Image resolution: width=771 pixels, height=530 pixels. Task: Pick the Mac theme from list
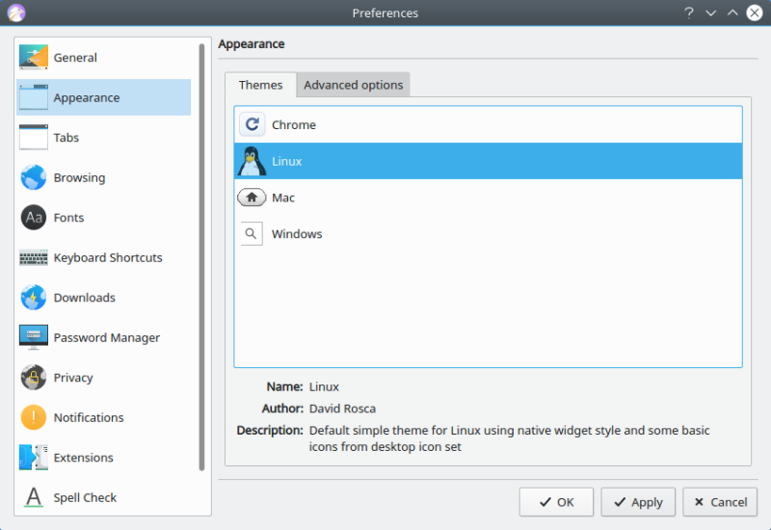283,198
